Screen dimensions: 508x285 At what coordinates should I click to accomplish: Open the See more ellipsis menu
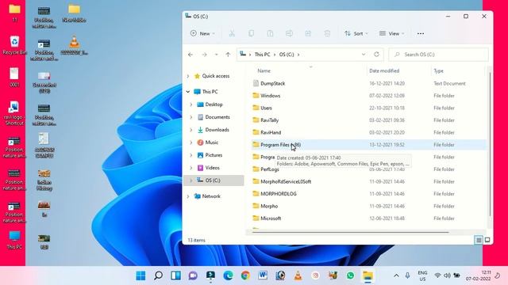coord(421,33)
